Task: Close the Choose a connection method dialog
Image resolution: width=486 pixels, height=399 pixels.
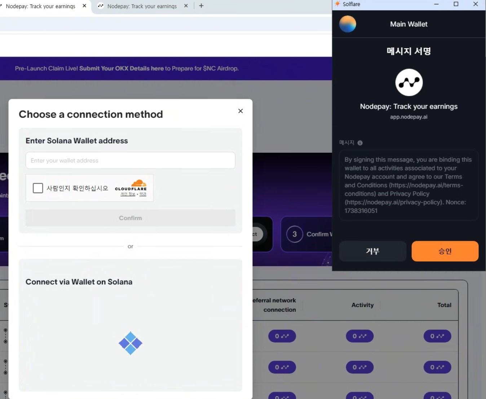Action: 240,111
